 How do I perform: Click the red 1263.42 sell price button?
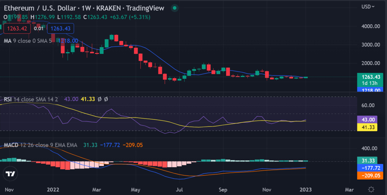(17, 28)
